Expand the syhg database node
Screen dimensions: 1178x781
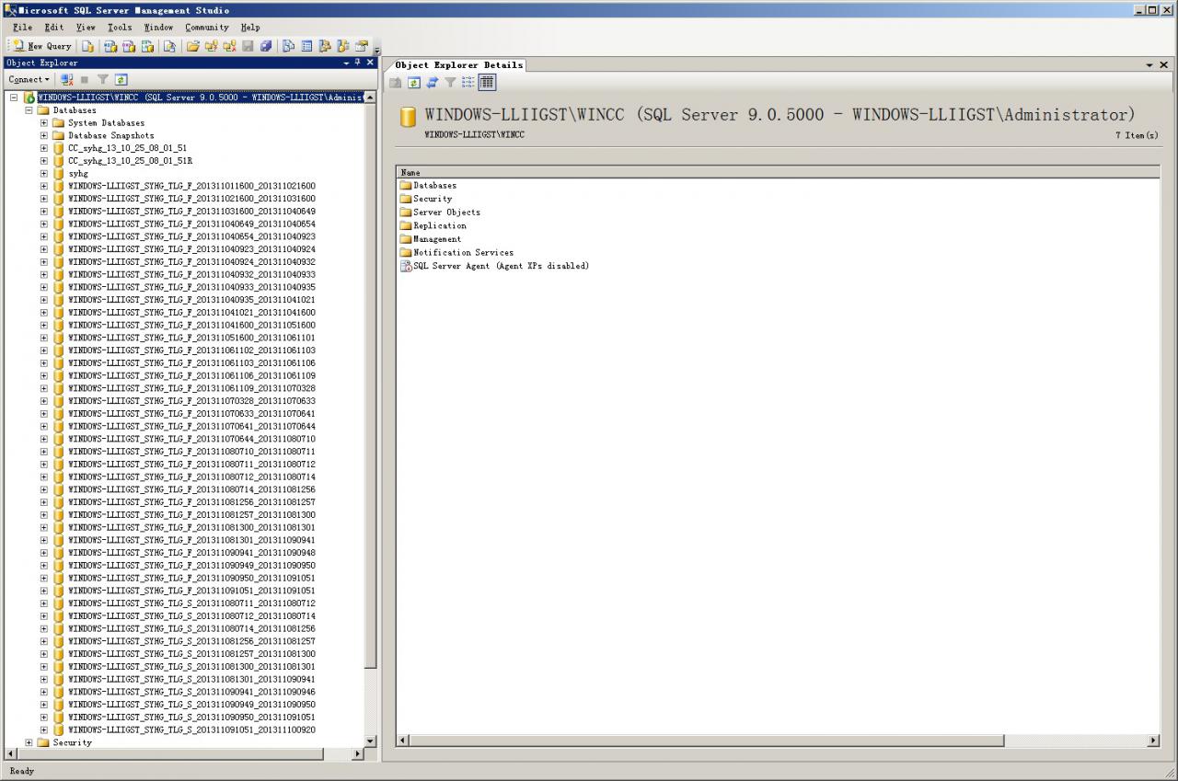click(x=43, y=174)
